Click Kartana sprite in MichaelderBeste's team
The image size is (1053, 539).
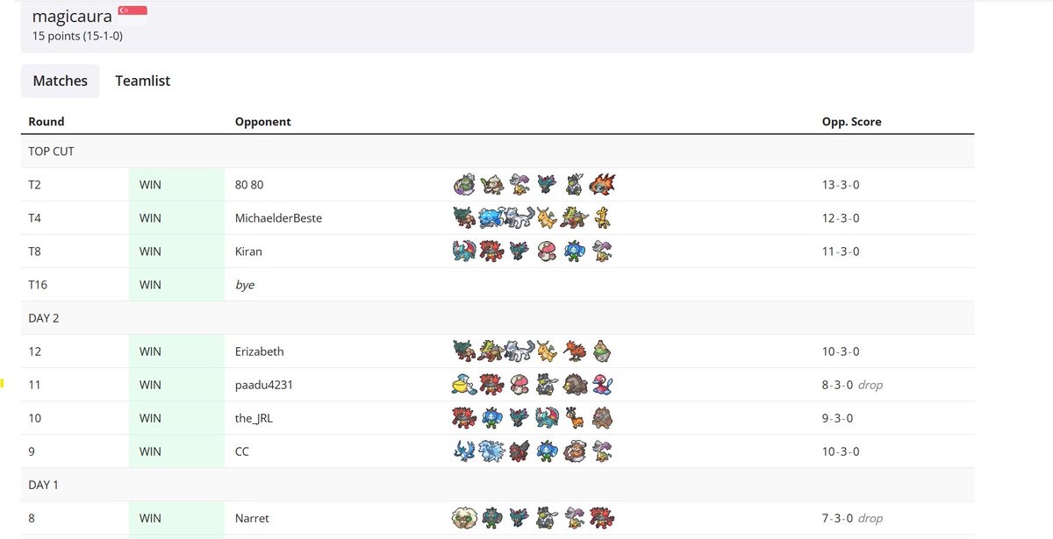(603, 217)
